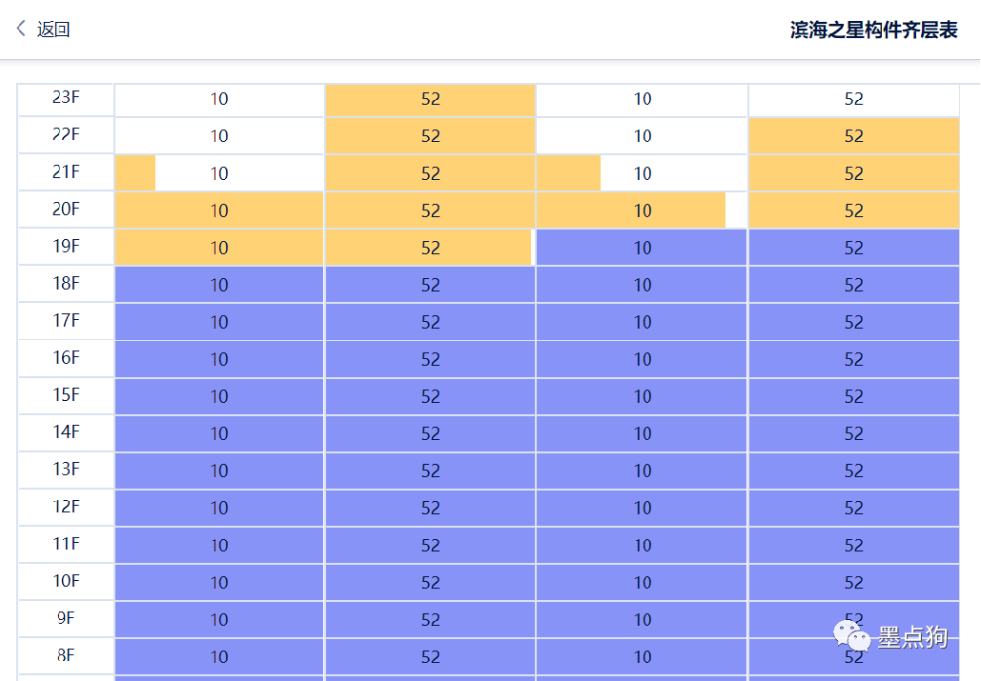This screenshot has width=981, height=681.
Task: Select the 23F floor row label
Action: pos(66,97)
